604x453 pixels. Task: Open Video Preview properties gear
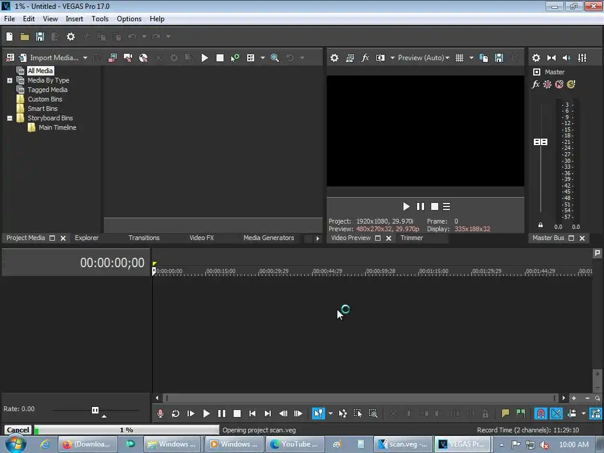(334, 58)
